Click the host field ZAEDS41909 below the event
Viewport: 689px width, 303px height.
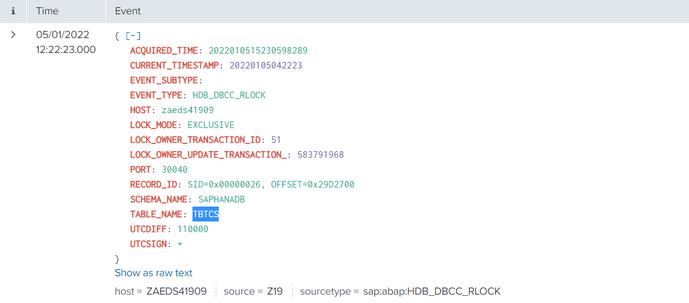pyautogui.click(x=176, y=291)
